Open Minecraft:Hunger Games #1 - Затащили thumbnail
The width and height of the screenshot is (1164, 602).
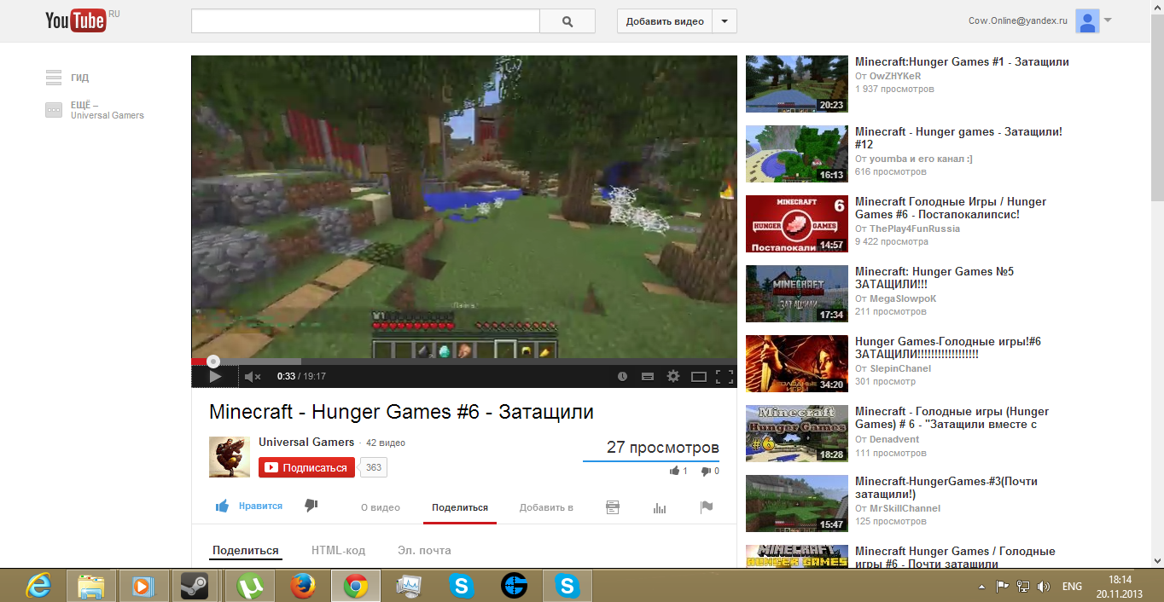pos(797,84)
